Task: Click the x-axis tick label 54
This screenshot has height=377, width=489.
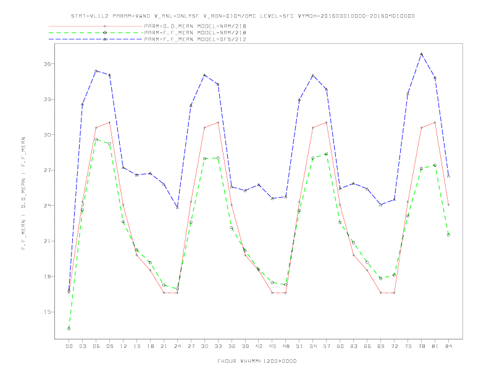Action: click(x=313, y=346)
